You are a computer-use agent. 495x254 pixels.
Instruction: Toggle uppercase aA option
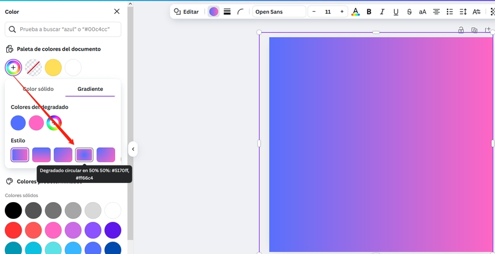point(423,12)
